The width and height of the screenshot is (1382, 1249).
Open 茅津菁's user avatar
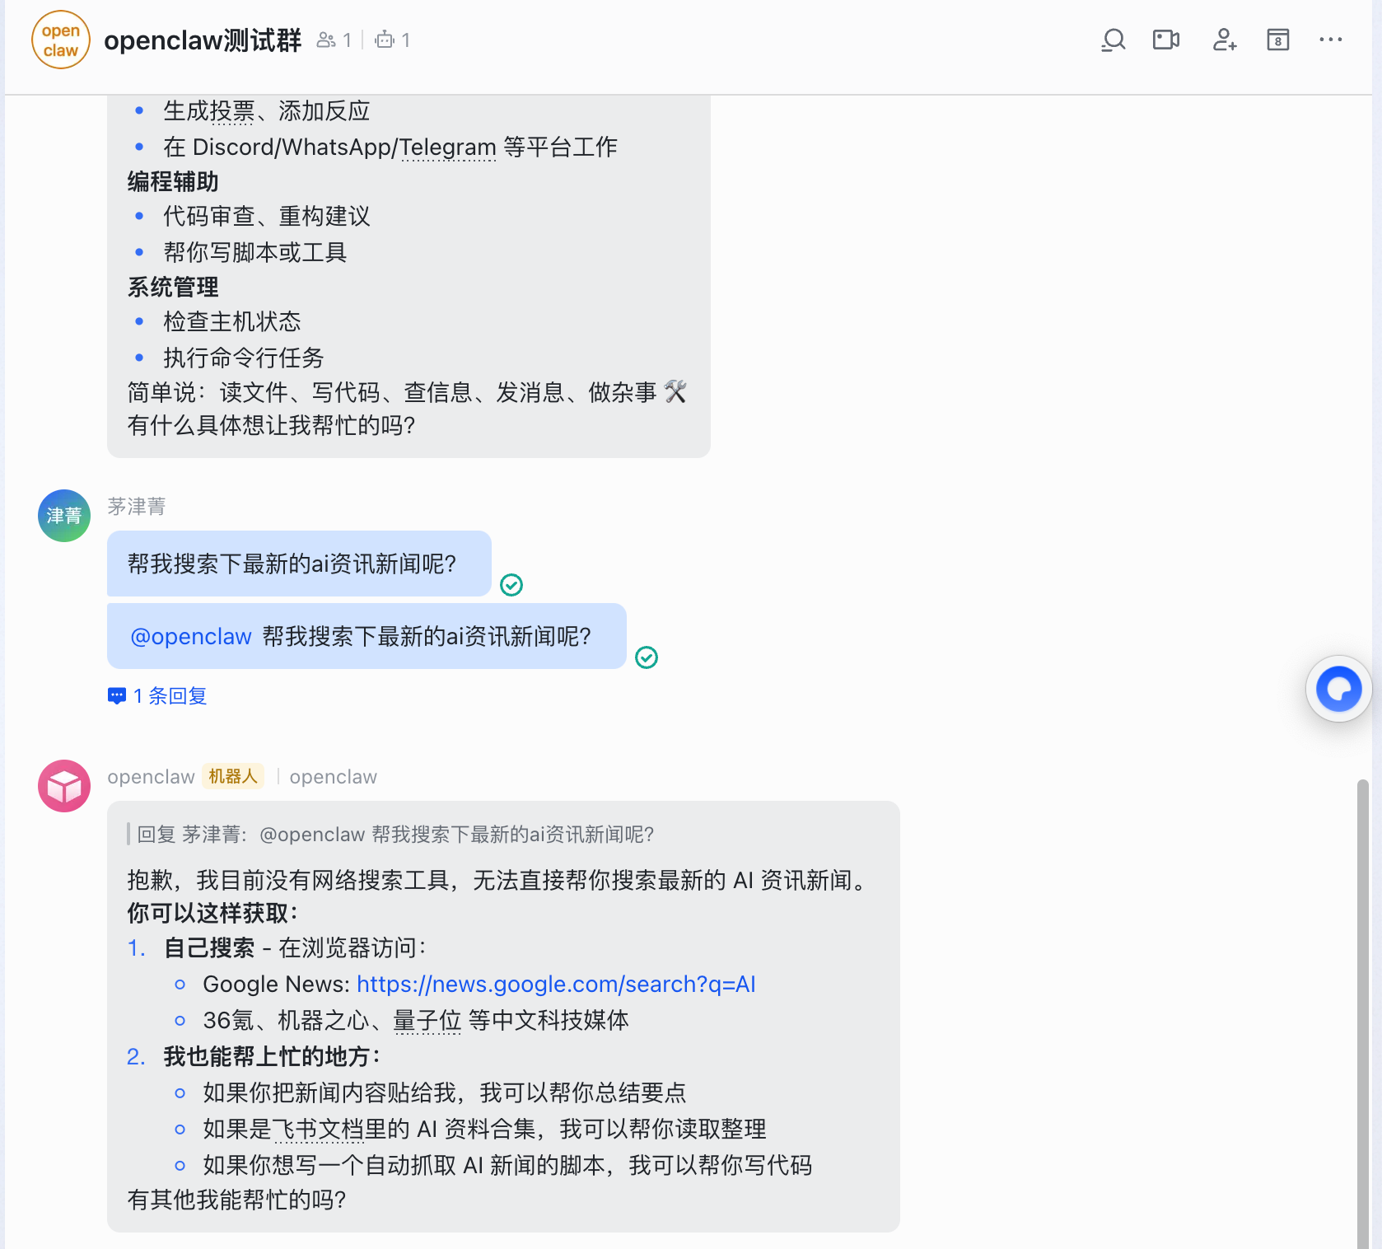click(x=64, y=516)
